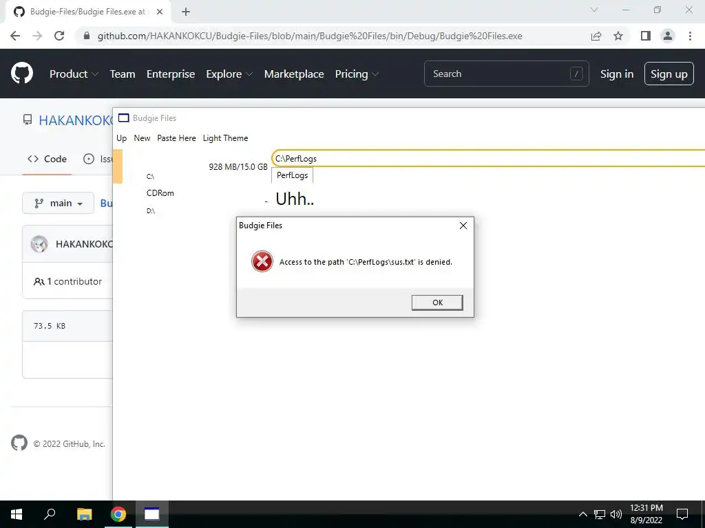The height and width of the screenshot is (528, 705).
Task: Select the D:\ drive in sidebar
Action: pos(151,210)
